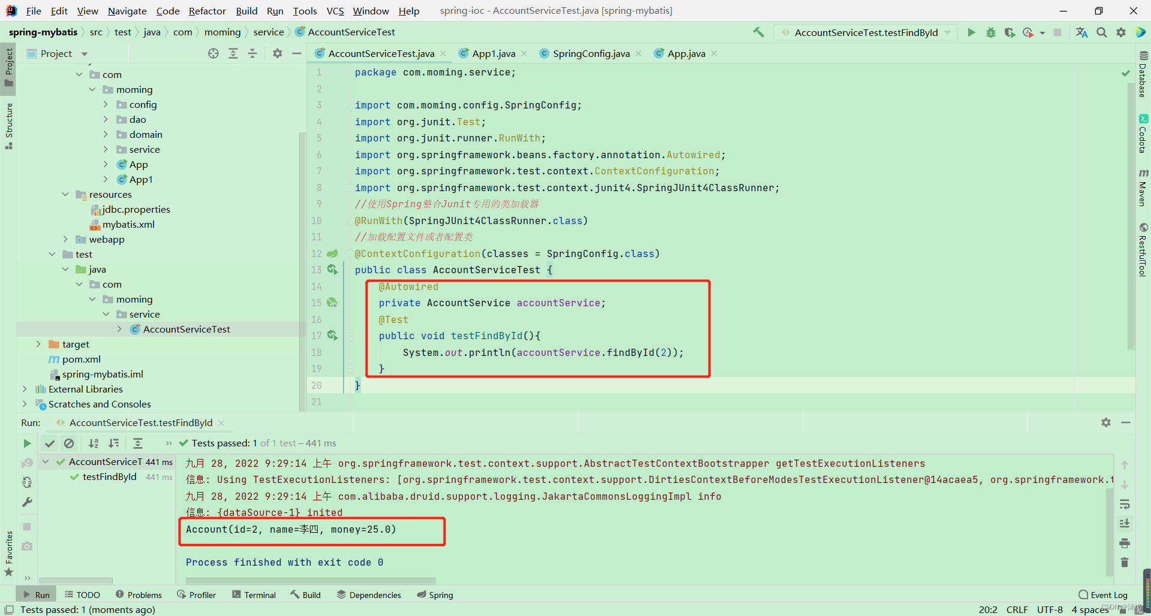The height and width of the screenshot is (616, 1151).
Task: Open the Event Log
Action: [x=1102, y=594]
